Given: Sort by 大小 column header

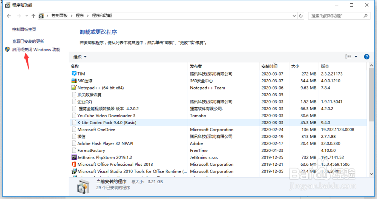Looking at the screenshot, I should point(304,66).
